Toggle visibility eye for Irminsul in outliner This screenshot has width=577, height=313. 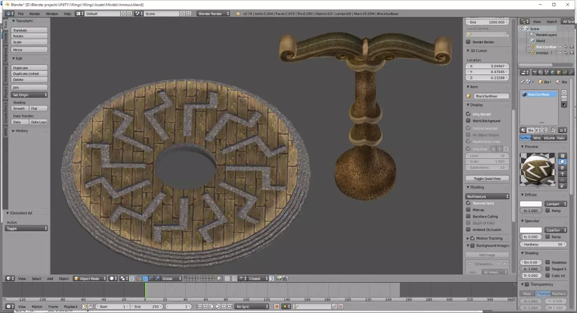point(560,53)
